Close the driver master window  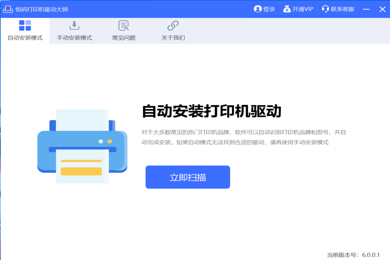pyautogui.click(x=382, y=9)
